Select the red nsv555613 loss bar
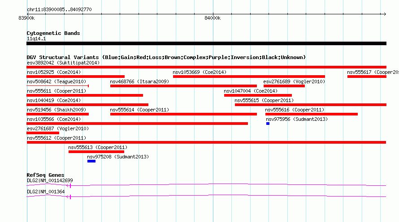Screen dimensions: 399x222 [96, 152]
